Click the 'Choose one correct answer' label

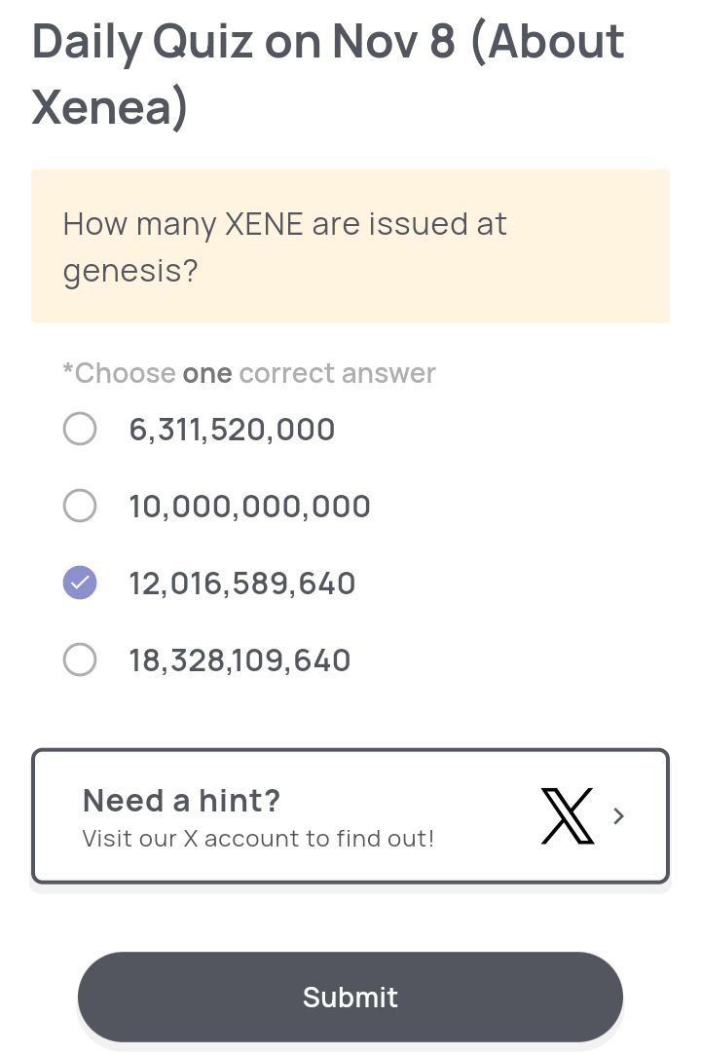point(249,373)
